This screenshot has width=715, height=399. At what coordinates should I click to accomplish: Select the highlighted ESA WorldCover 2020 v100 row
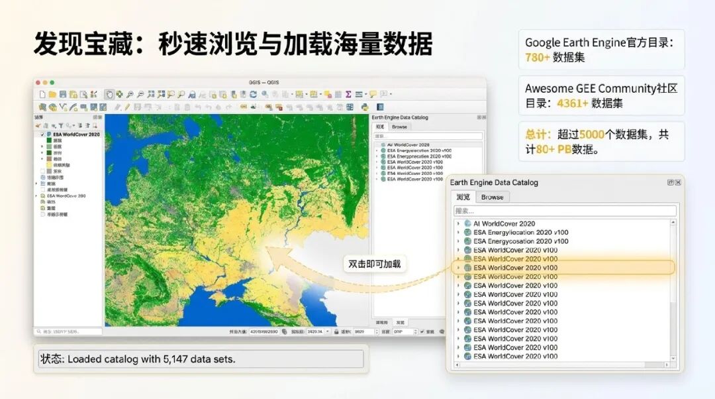(563, 268)
